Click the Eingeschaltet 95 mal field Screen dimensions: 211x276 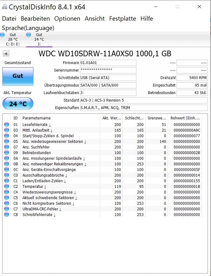192,85
